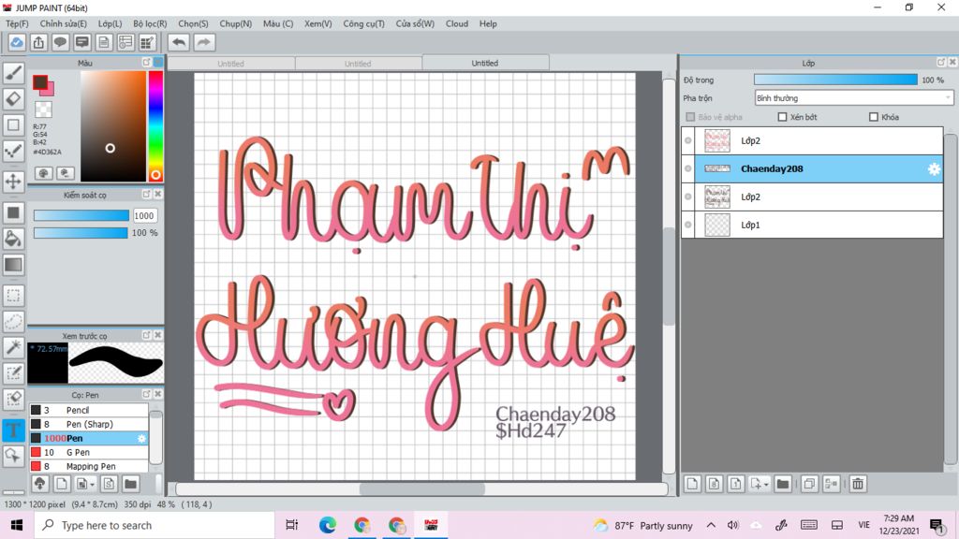
Task: Click the page document toolbar icon
Action: point(104,42)
